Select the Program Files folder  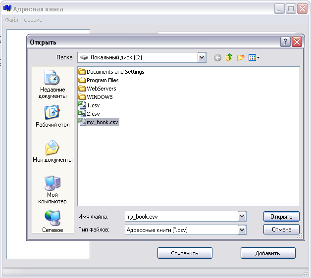[x=99, y=80]
